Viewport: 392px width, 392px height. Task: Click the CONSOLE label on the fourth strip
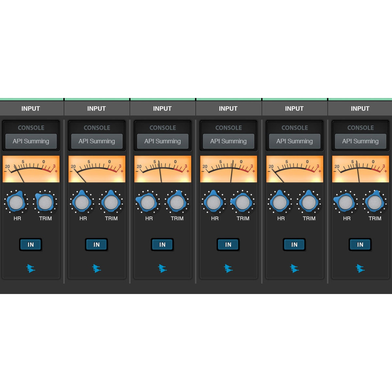pos(228,128)
